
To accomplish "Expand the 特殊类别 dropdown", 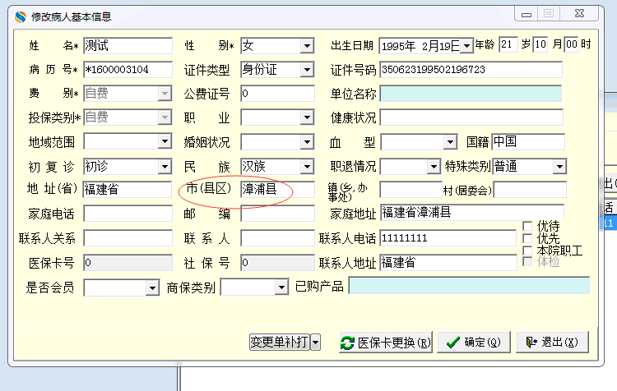I will tap(559, 167).
